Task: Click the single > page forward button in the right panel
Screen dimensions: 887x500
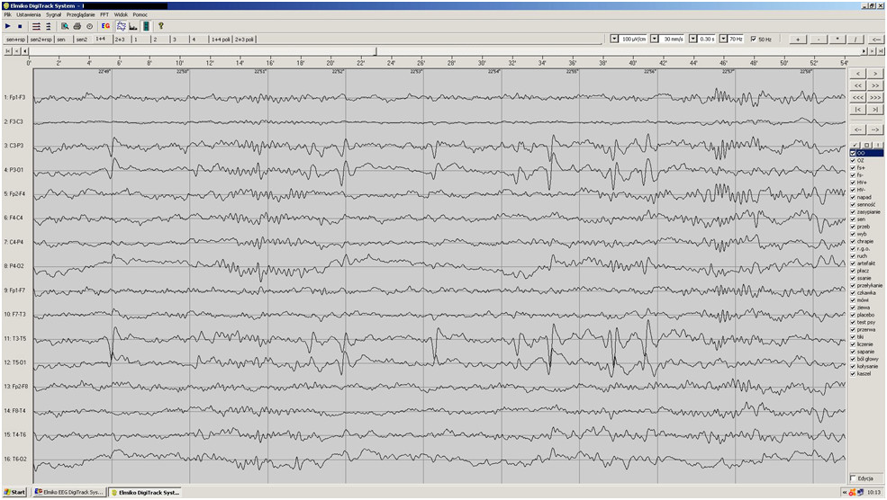Action: (875, 74)
